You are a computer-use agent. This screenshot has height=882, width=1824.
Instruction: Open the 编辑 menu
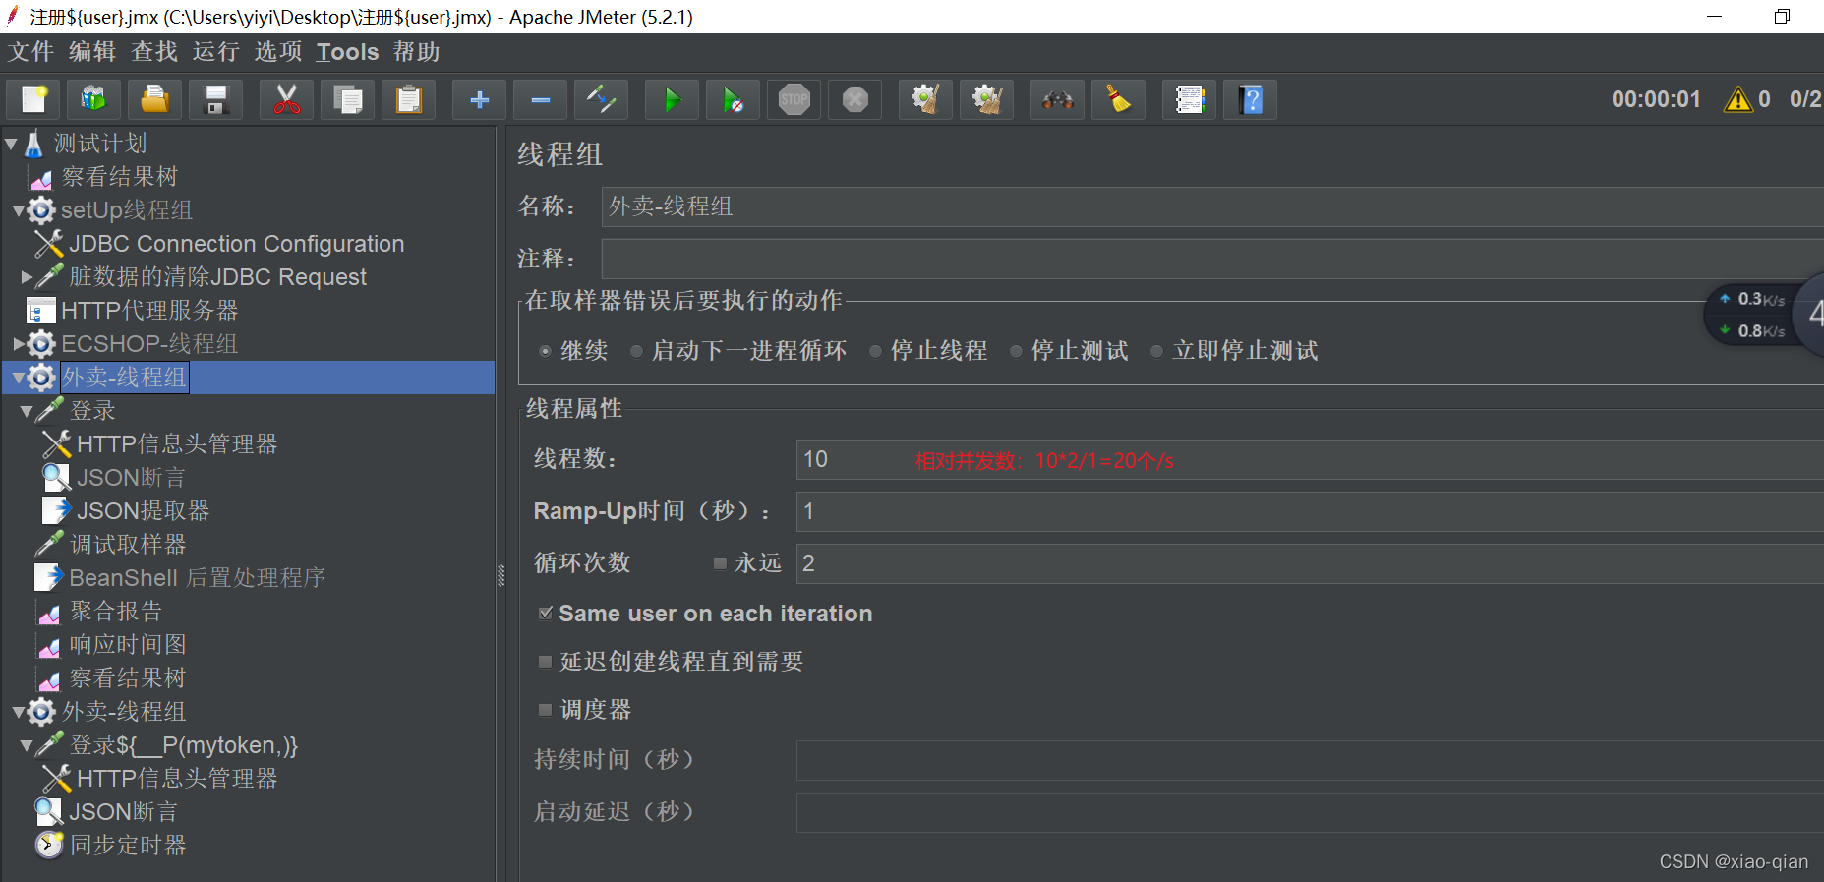point(92,52)
